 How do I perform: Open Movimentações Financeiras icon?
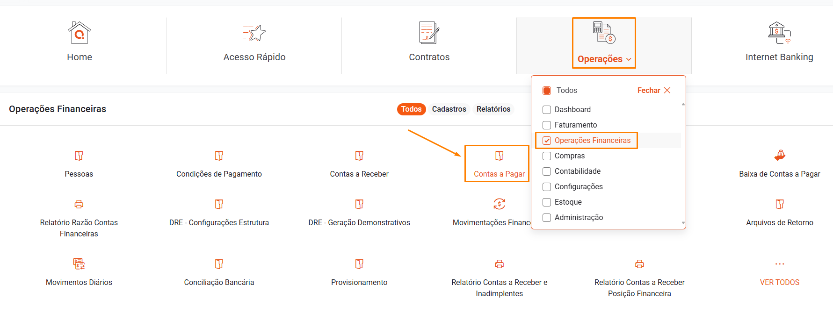[499, 204]
